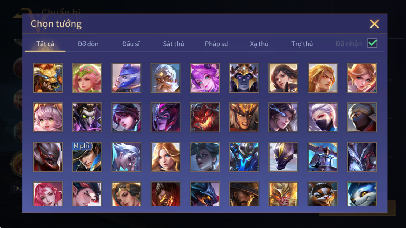Pick the white-bearded old man hero

(x=165, y=78)
